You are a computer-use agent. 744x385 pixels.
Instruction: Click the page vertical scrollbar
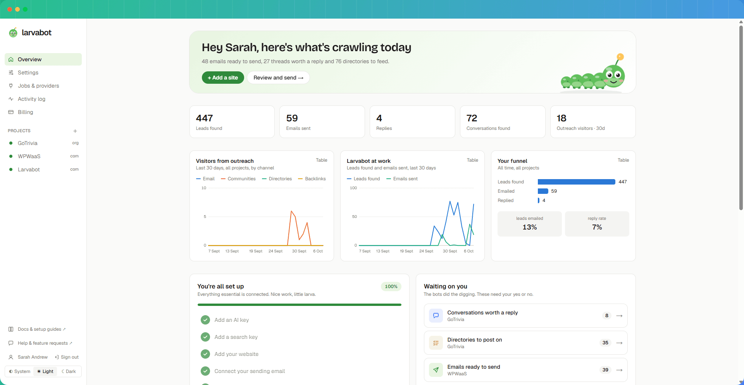click(741, 118)
